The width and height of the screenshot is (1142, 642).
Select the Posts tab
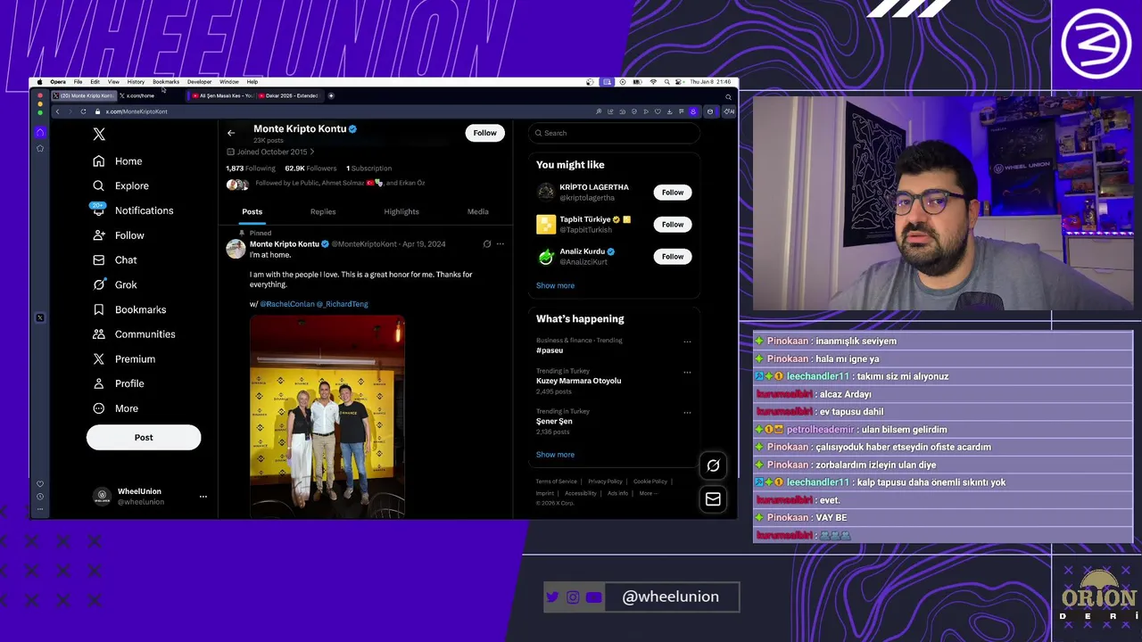click(x=252, y=212)
